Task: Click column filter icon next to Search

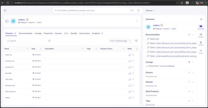Action: coord(50,41)
